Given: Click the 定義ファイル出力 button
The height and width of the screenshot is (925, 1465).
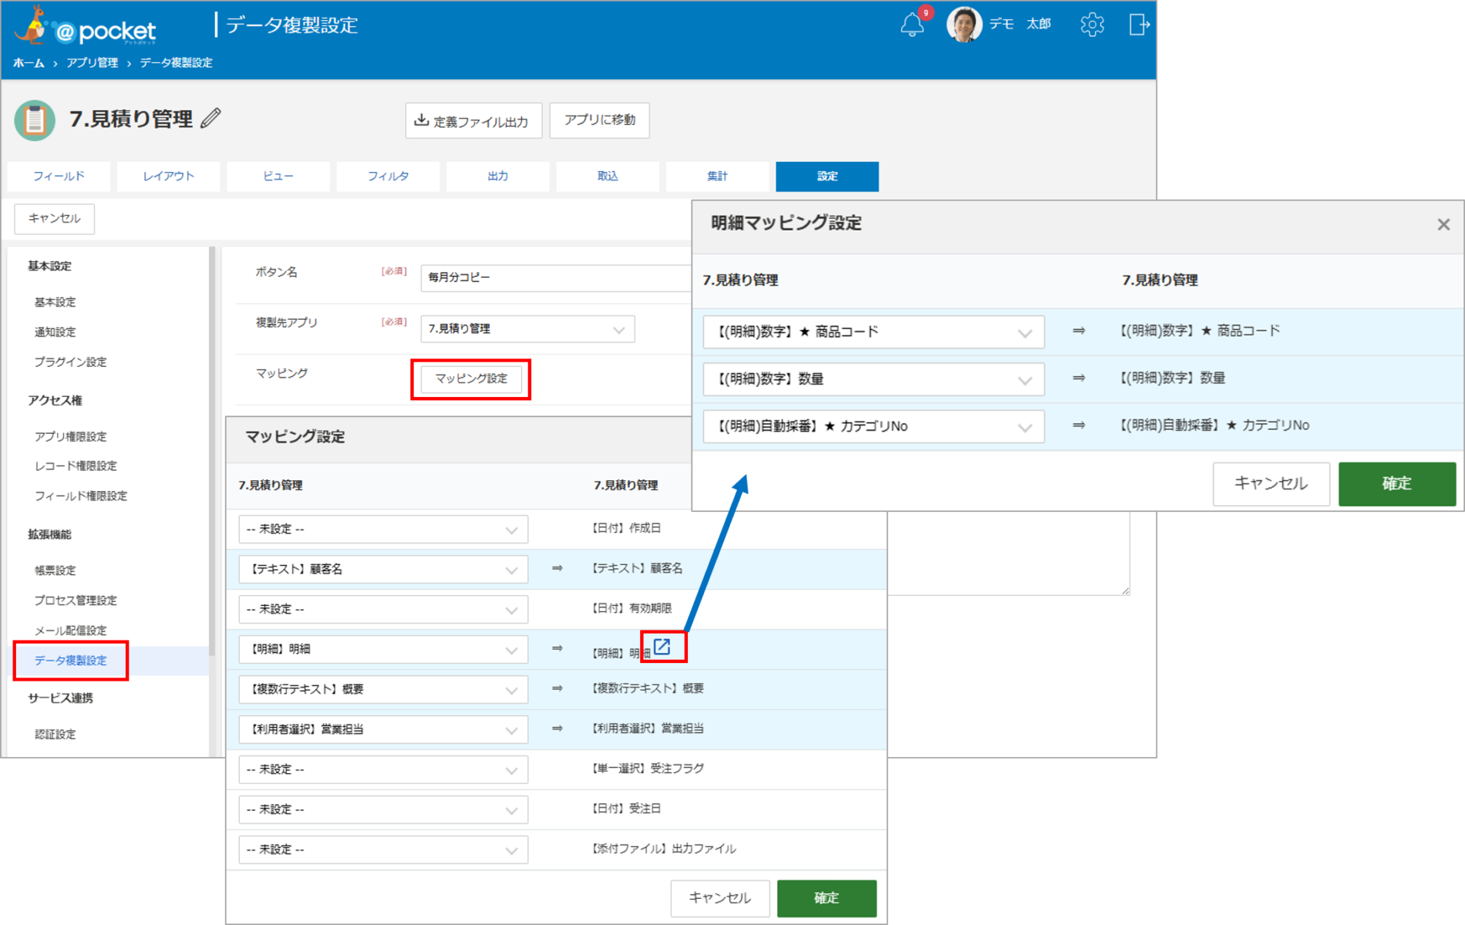Looking at the screenshot, I should click(x=473, y=121).
